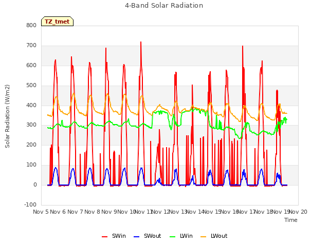Image resolution: width=329 pixels, height=246 pixels.
Task: Click the Nov 20 x-axis label
Action: [x=298, y=212]
